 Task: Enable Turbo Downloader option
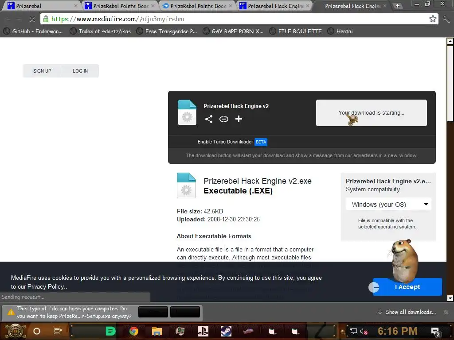tap(225, 142)
